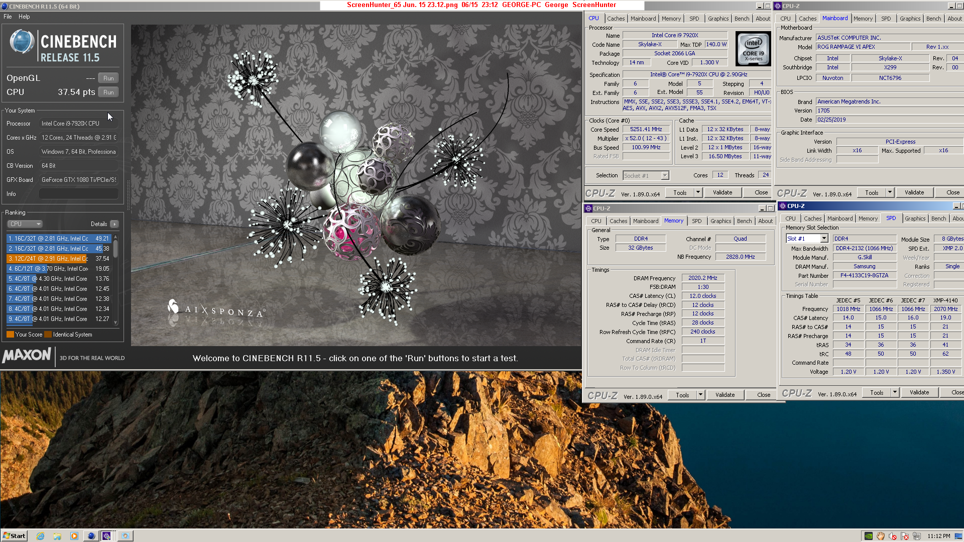
Task: Open Graphics tab in CPU-Z Mainboard window
Action: coord(910,19)
